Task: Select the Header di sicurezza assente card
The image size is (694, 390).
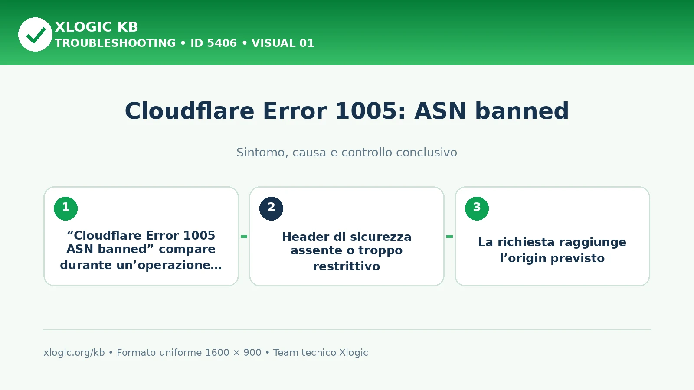Action: (347, 236)
